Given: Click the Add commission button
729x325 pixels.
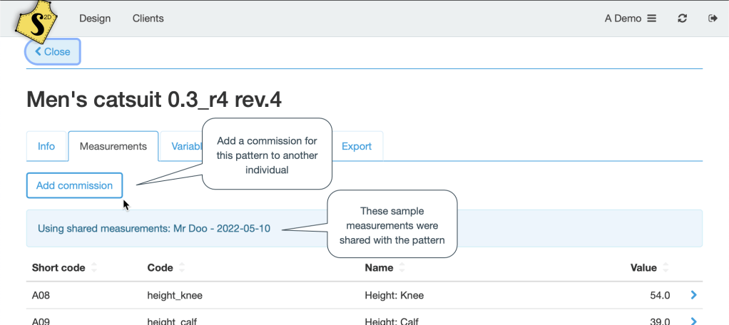Looking at the screenshot, I should 74,185.
